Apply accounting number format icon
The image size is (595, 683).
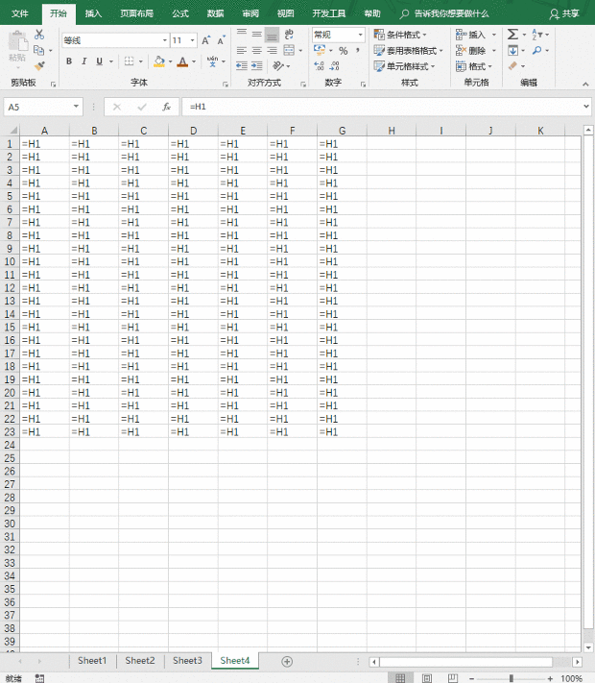(320, 50)
